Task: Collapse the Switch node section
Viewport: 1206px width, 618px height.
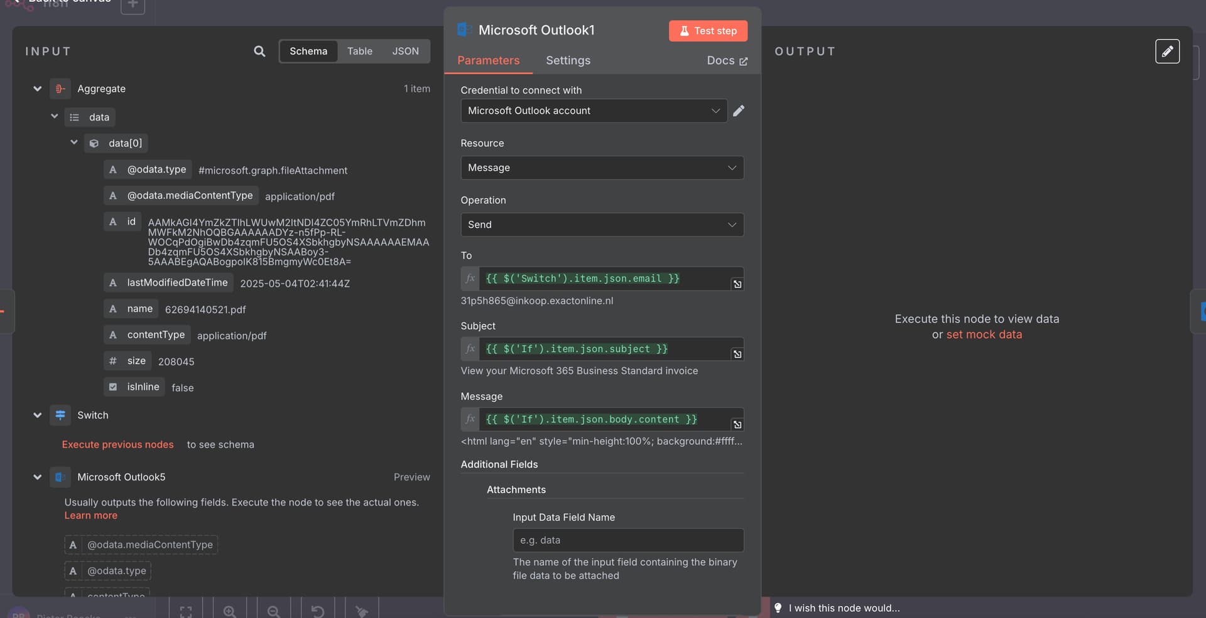Action: (x=38, y=415)
